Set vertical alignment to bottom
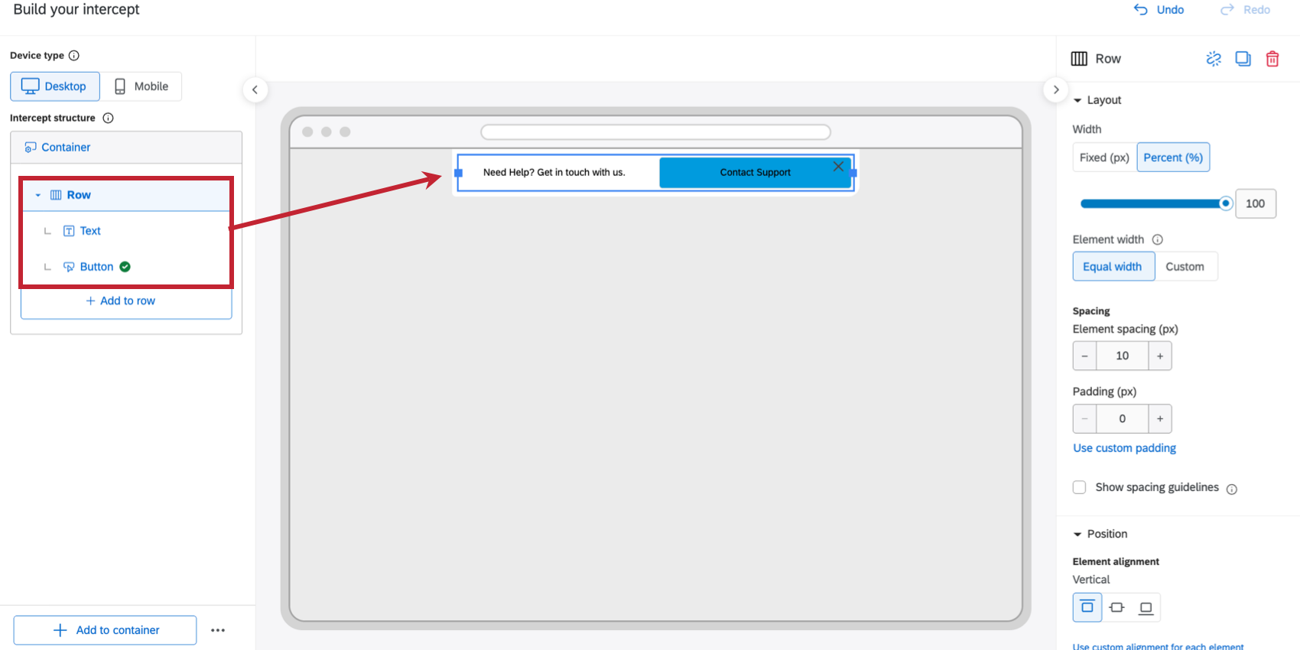Screen dimensions: 1300x650 1146,607
